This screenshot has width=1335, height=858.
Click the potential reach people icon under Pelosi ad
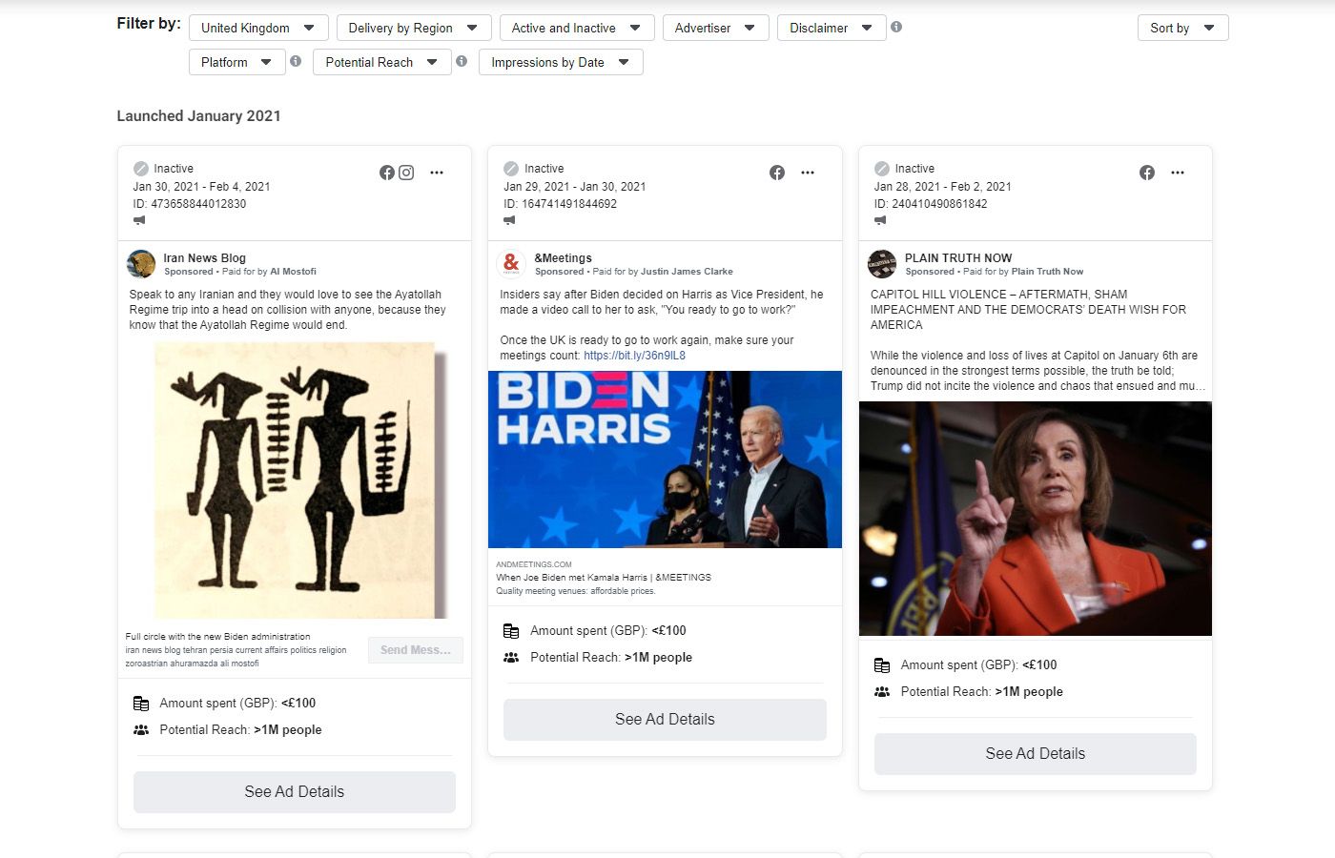(x=880, y=692)
